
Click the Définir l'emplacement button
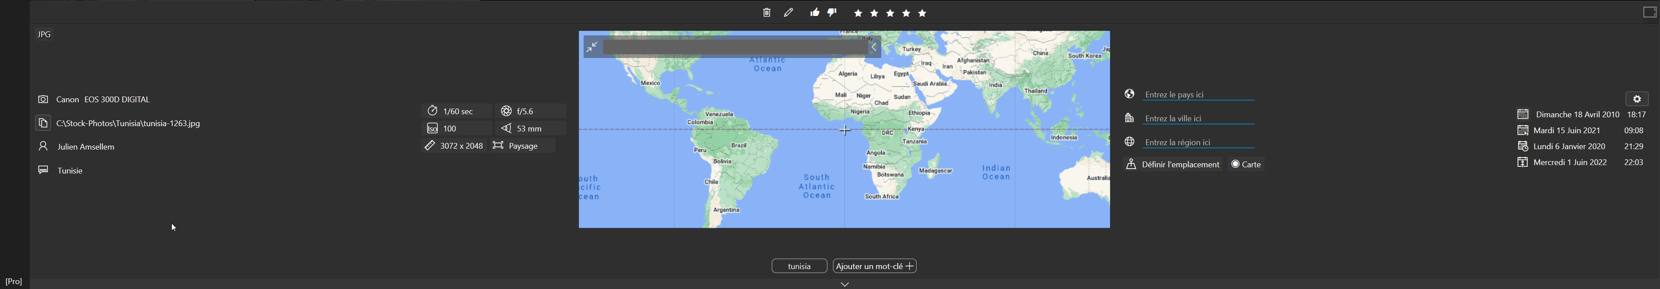(1172, 165)
